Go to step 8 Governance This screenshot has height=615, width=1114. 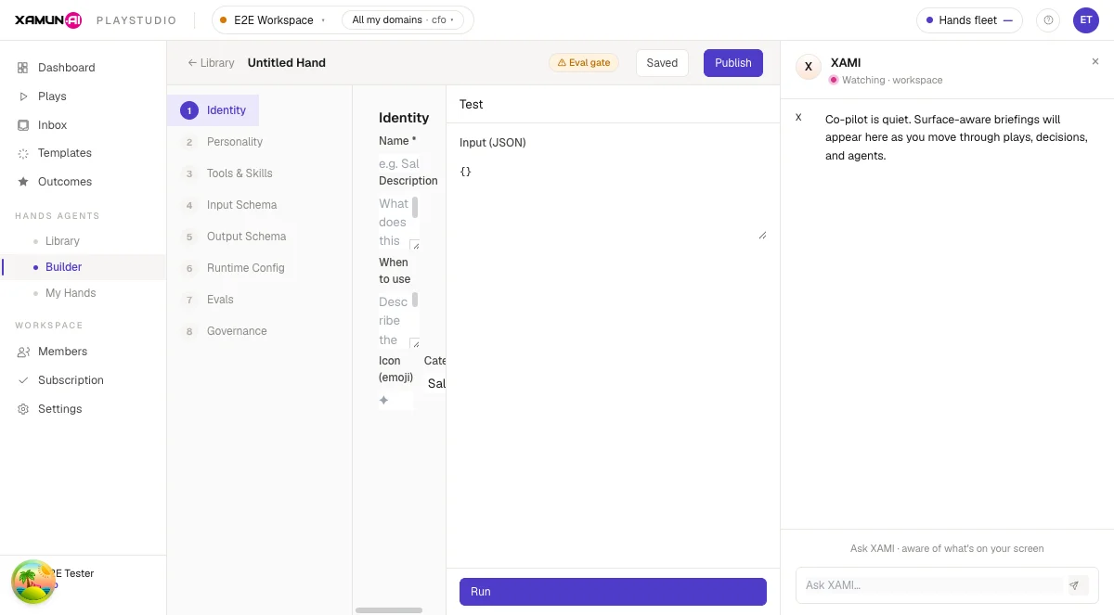click(x=225, y=331)
